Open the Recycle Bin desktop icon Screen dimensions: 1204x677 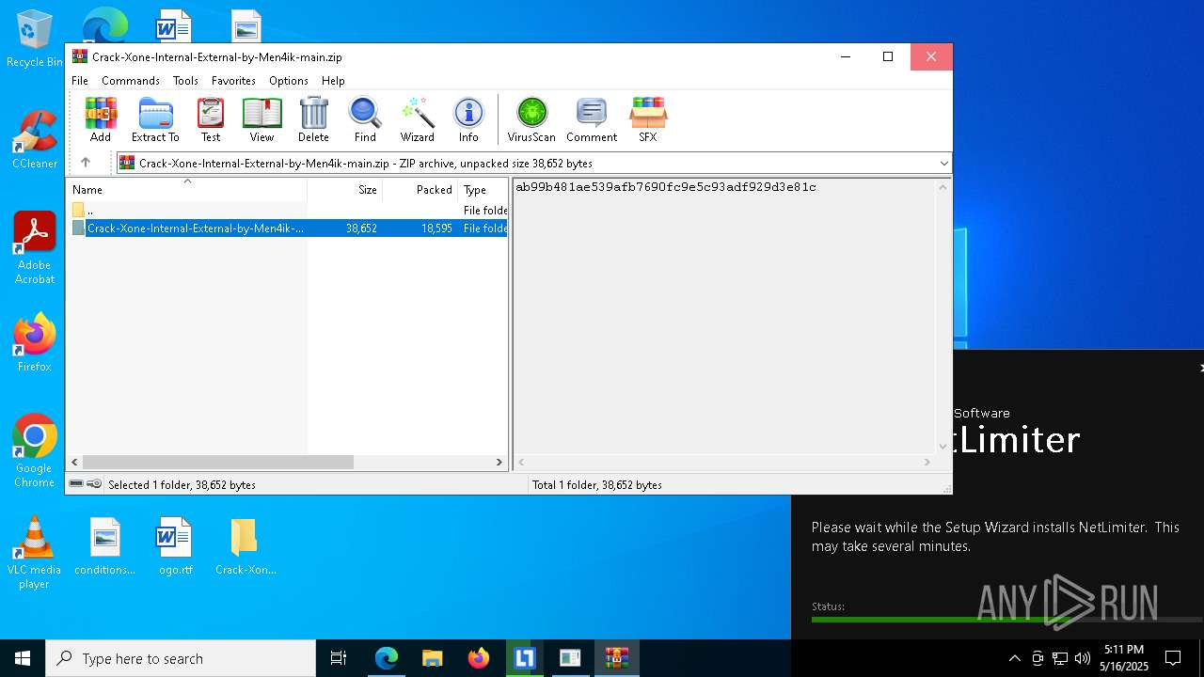[x=35, y=39]
